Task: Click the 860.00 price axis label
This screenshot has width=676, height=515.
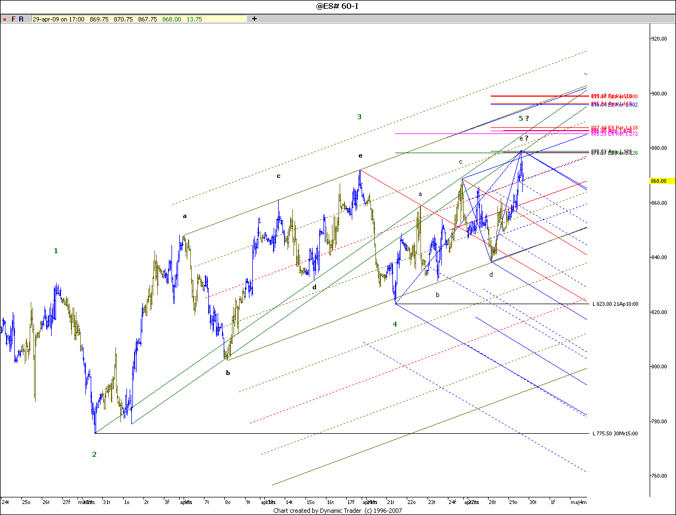Action: (x=658, y=203)
